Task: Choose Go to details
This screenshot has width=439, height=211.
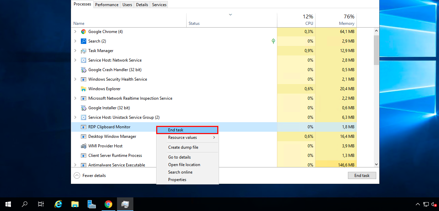Action: [x=187, y=157]
